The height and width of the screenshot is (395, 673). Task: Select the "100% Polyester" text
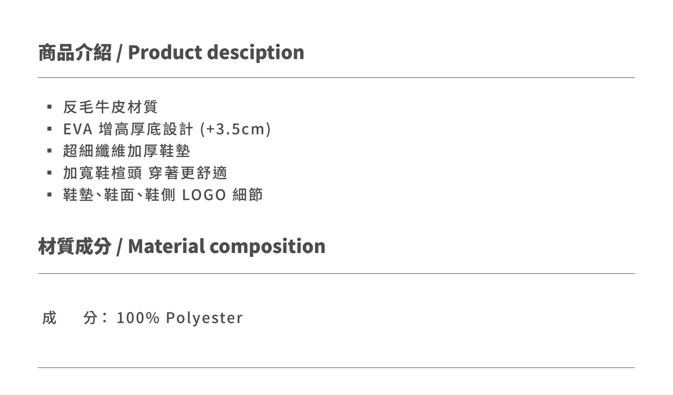coord(179,318)
